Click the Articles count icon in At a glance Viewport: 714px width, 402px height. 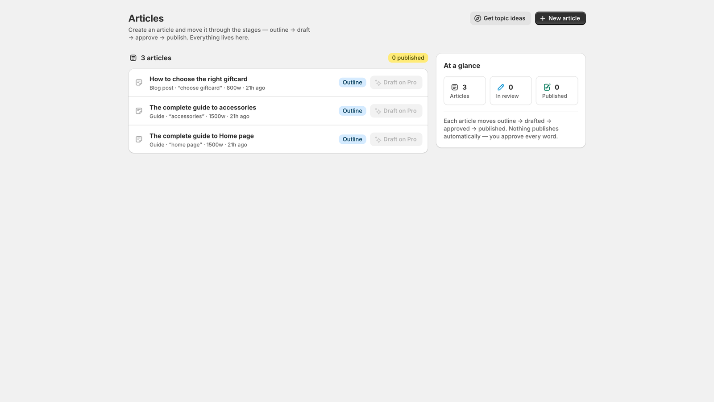click(x=455, y=88)
